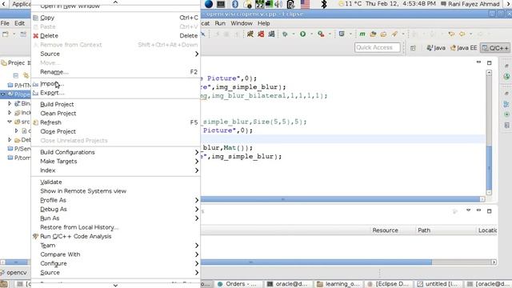The image size is (512, 288).
Task: Select Rename... in the context menu
Action: pos(115,72)
